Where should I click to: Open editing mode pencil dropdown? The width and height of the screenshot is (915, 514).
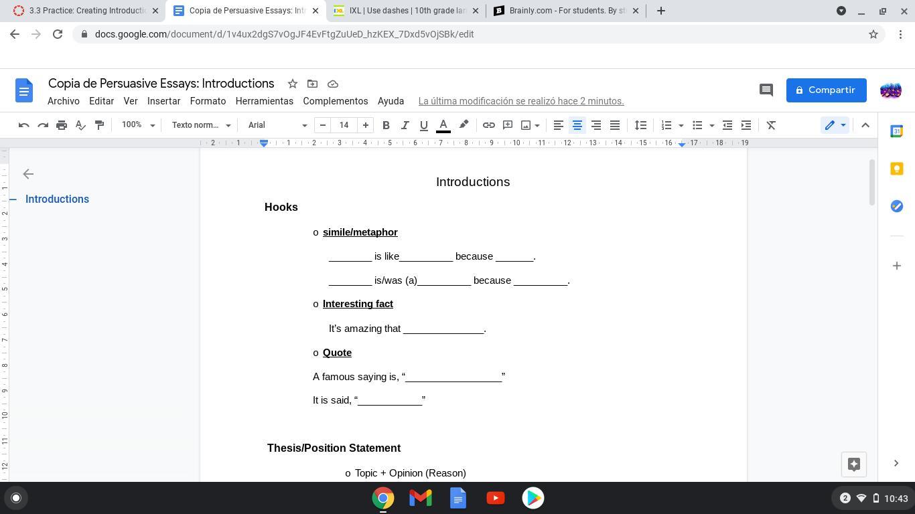(x=835, y=125)
